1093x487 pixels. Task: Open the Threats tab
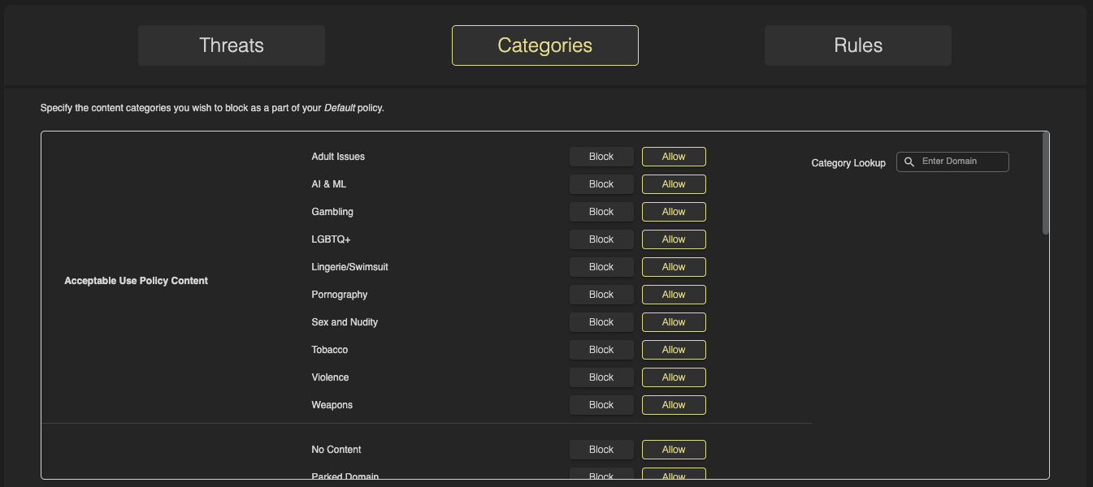[x=232, y=45]
